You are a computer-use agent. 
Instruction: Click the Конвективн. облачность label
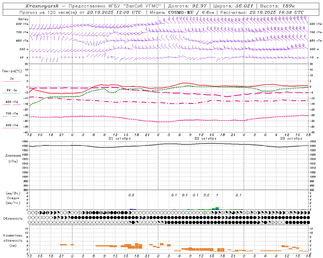coord(13,238)
